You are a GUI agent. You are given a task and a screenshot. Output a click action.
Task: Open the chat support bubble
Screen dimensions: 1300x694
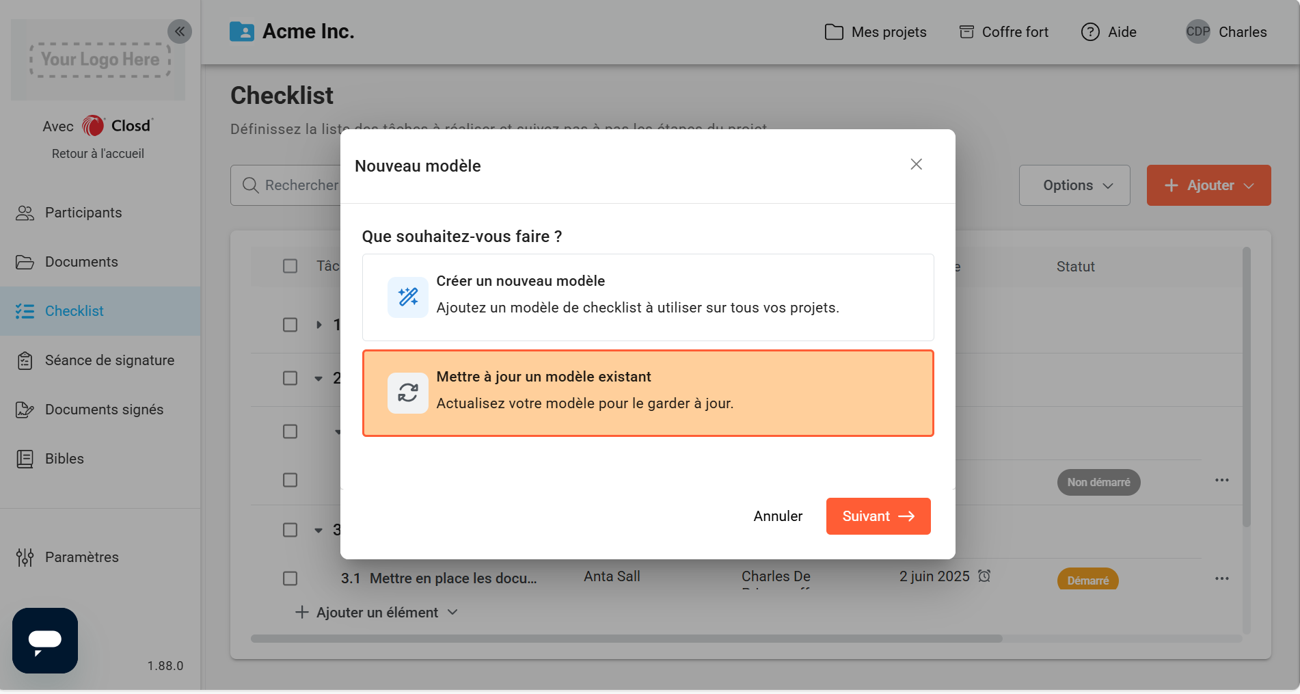[x=45, y=641]
